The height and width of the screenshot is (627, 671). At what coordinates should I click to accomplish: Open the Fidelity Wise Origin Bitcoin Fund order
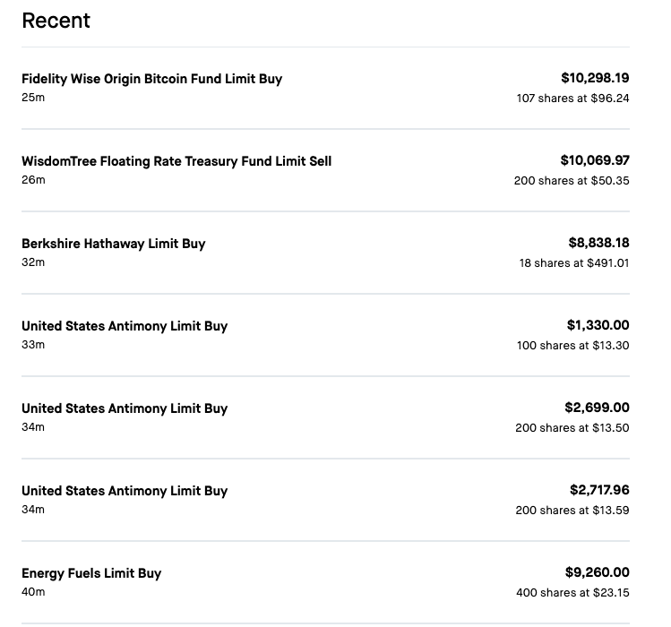pyautogui.click(x=151, y=79)
